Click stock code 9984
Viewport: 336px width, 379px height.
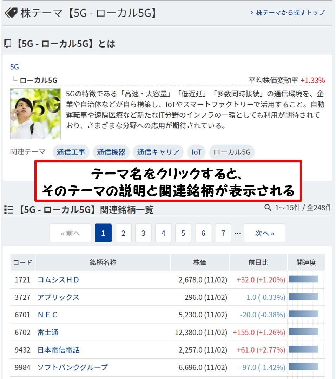[x=22, y=367]
